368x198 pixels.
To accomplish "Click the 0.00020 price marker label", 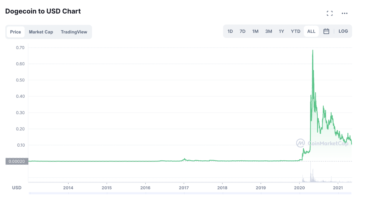I will (17, 161).
